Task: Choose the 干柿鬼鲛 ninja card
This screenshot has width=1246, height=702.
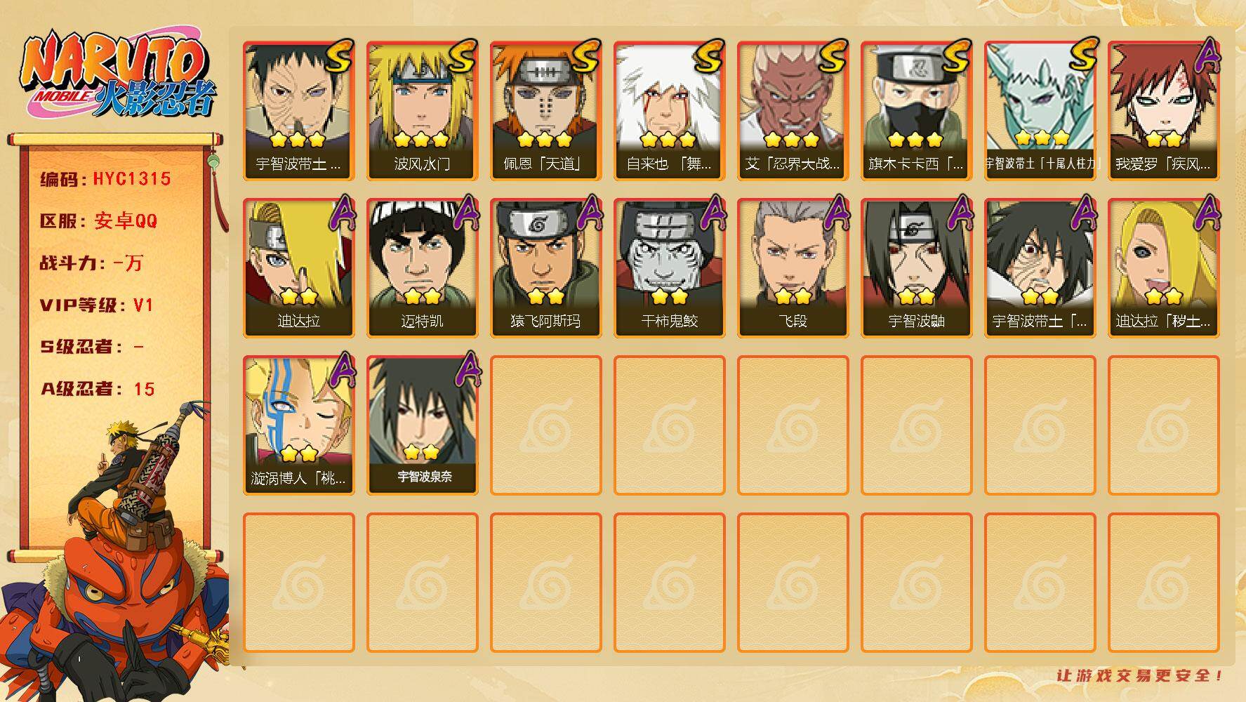Action: [669, 268]
